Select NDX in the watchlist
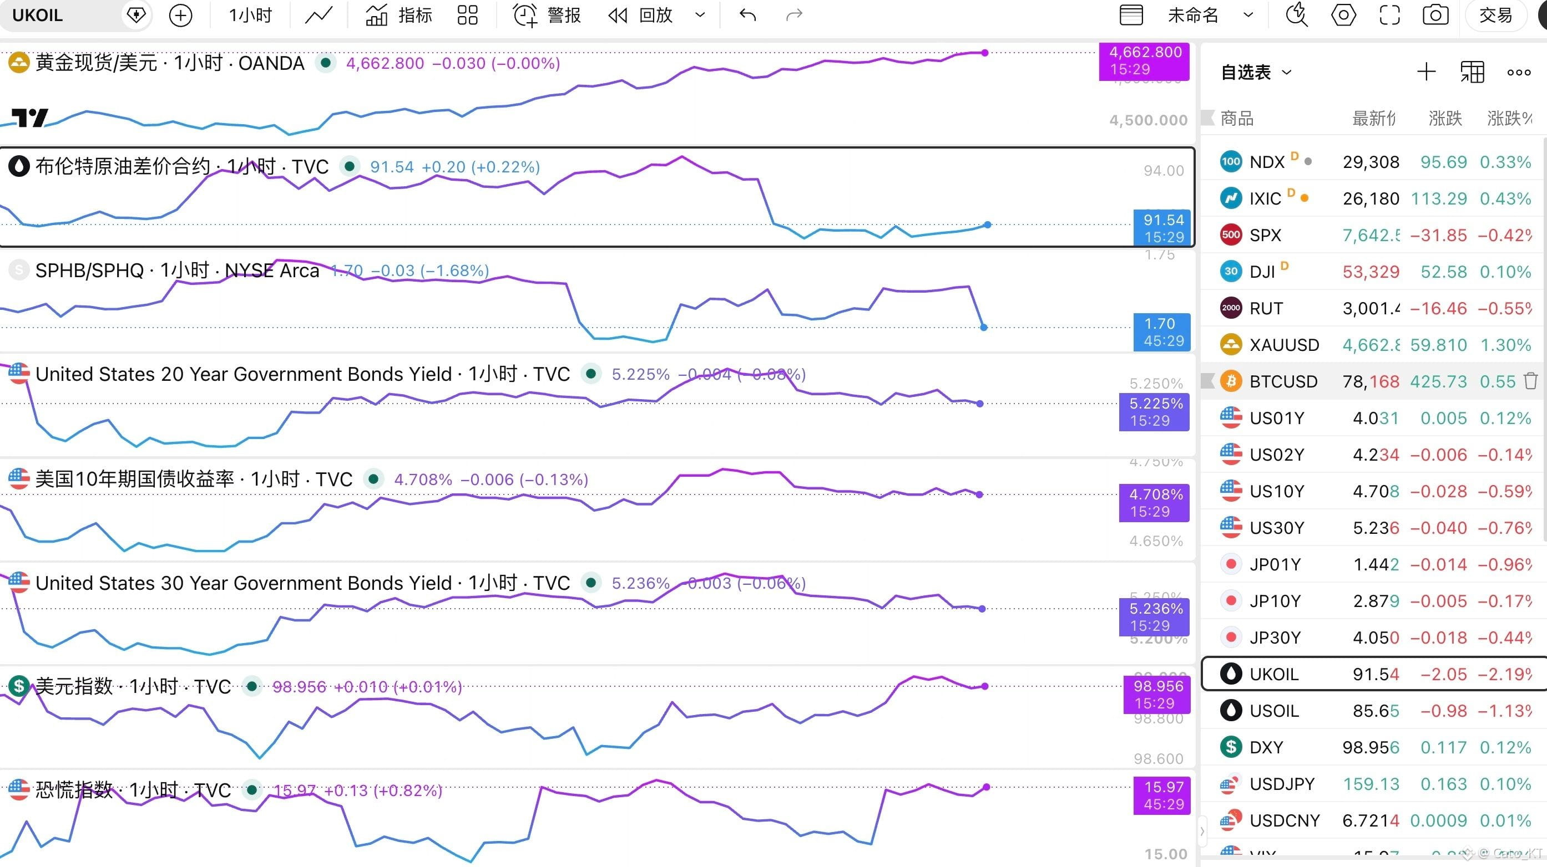Image resolution: width=1547 pixels, height=867 pixels. (x=1373, y=162)
